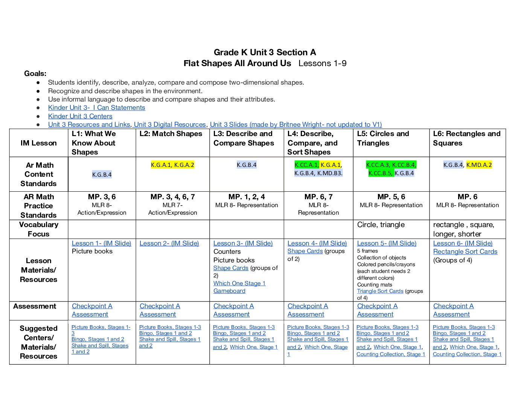530x409 pixels.
Task: Click the 'Goals:' label
Action: point(35,73)
